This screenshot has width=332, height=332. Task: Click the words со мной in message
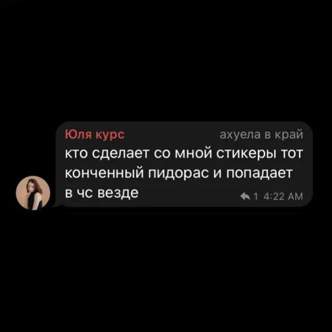(183, 154)
